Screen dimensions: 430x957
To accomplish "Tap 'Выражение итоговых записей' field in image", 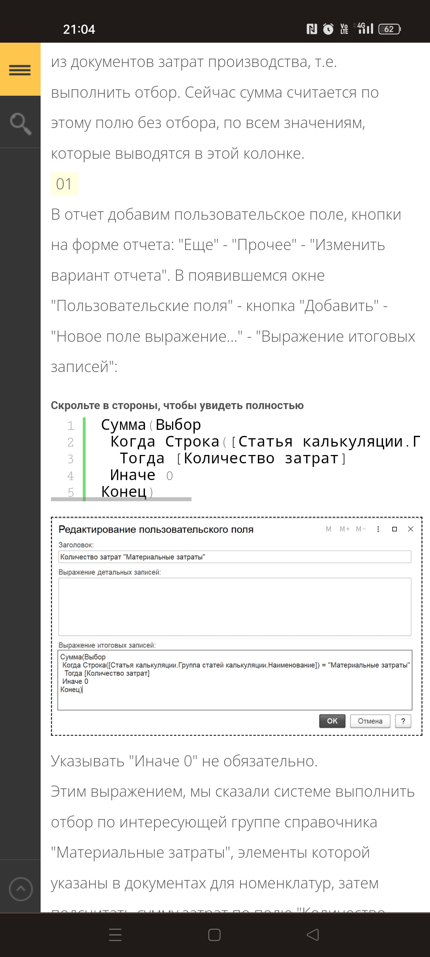I will point(235,680).
